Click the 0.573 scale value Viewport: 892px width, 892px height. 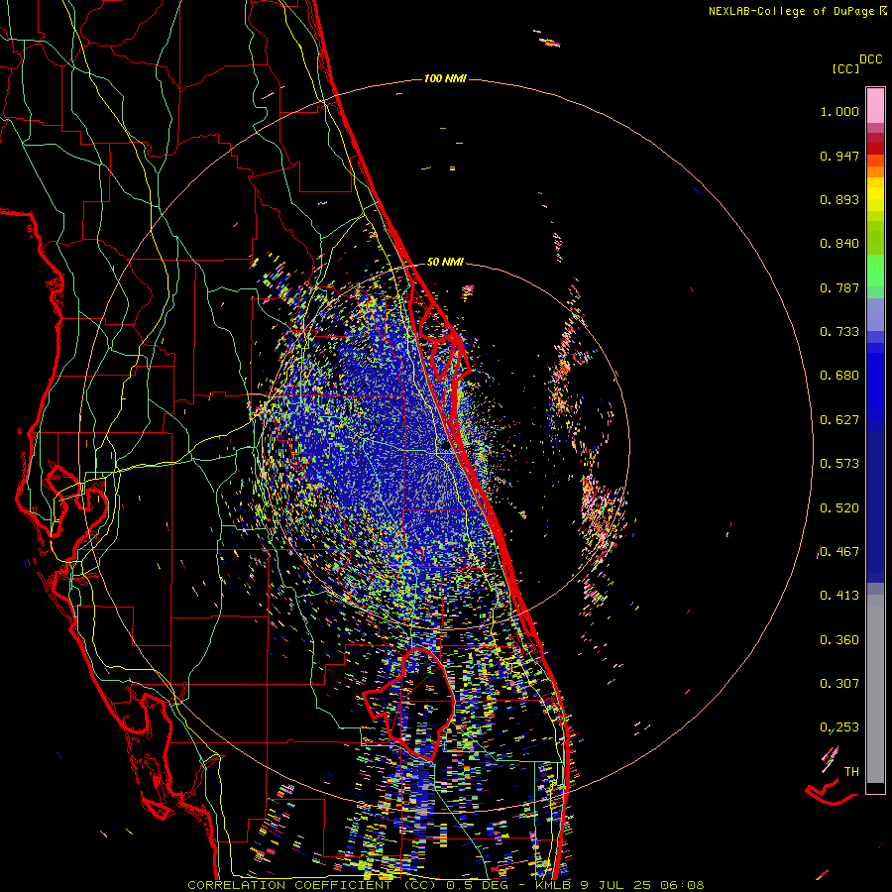point(839,464)
